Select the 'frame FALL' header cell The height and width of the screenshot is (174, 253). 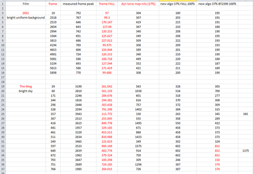107,4
